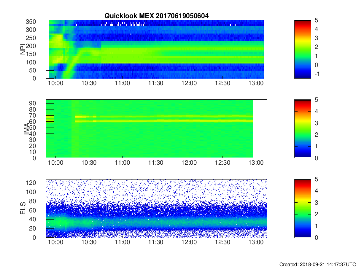Click the 10:30 time label under IMA plot
This screenshot has width=356, height=267.
point(89,163)
